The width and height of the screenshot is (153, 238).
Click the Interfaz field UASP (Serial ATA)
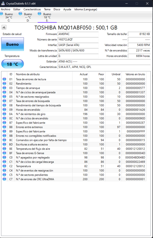click(78, 45)
